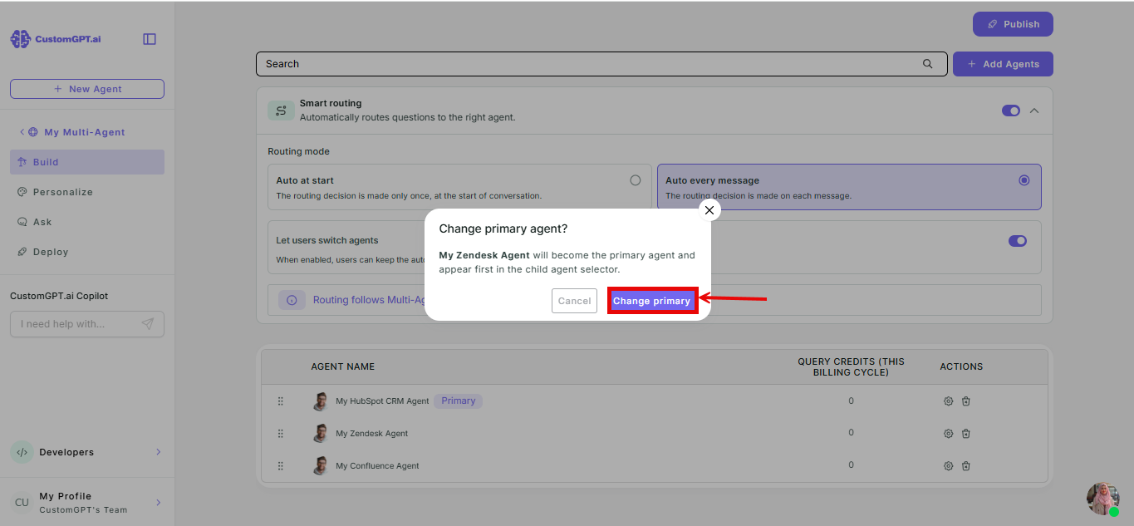Click the My HubSpot CRM Agent name
This screenshot has width=1134, height=526.
point(382,401)
